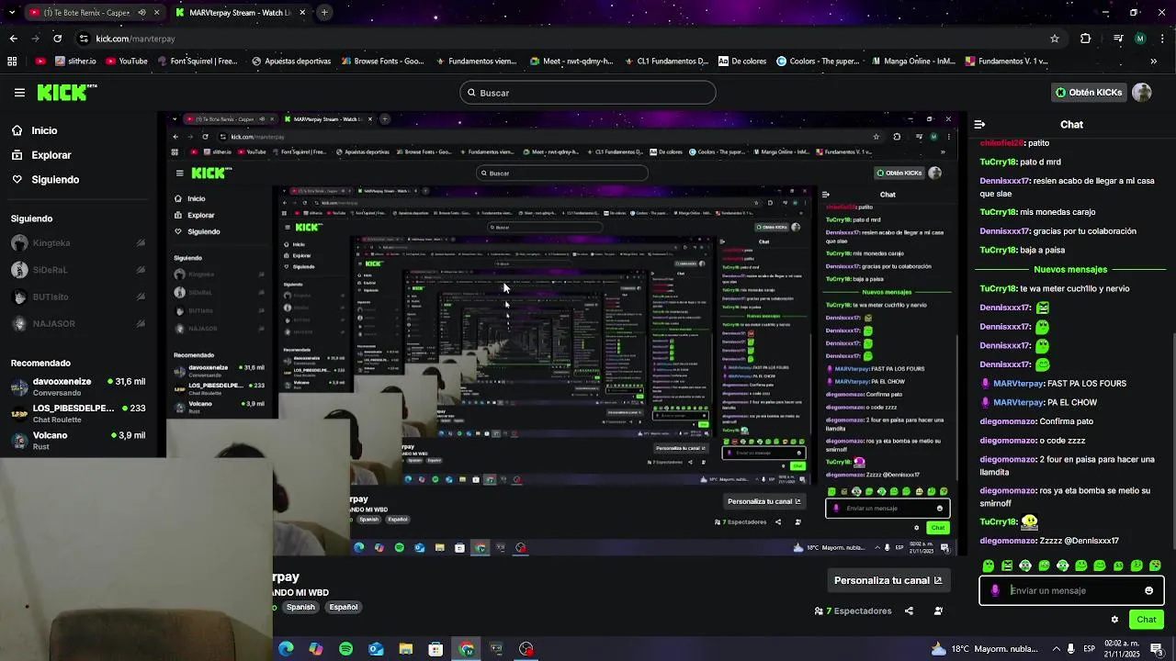Screen dimensions: 1176x661
Task: Open chat settings gear icon
Action: (x=1114, y=620)
